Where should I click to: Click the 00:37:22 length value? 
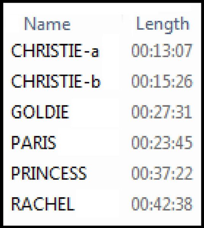[162, 173]
